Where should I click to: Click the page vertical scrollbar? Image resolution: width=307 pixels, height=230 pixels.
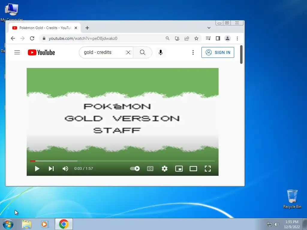click(241, 55)
